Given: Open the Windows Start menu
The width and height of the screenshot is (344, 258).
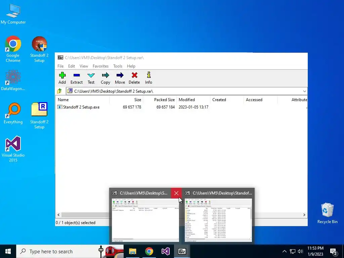Looking at the screenshot, I should 8,251.
